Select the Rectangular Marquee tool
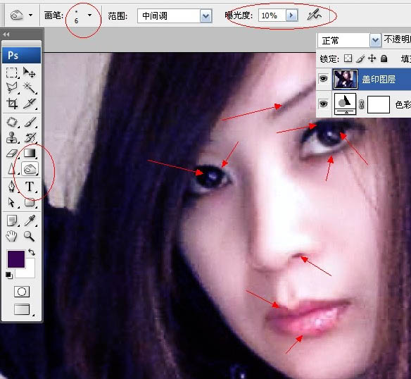The height and width of the screenshot is (379, 411). (11, 73)
